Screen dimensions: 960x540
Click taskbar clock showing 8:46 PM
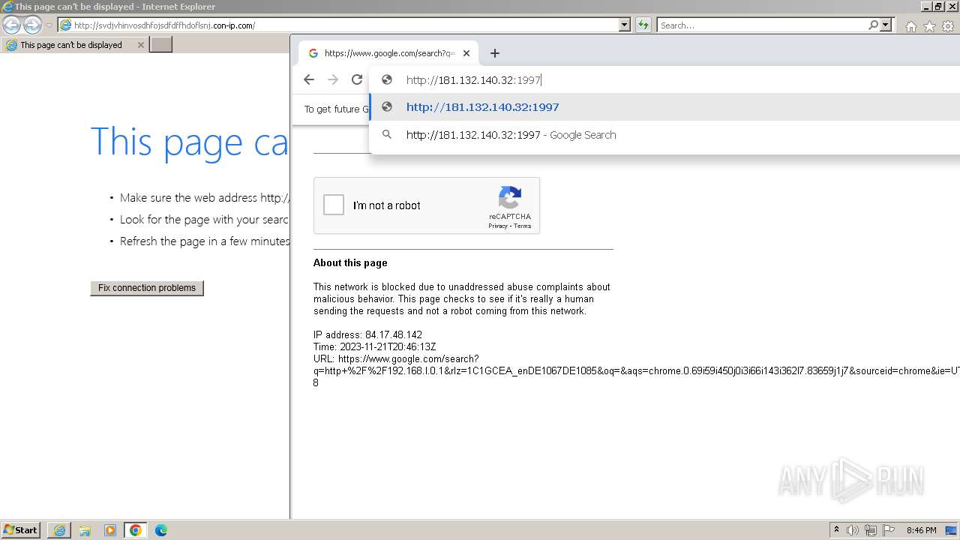(x=921, y=530)
